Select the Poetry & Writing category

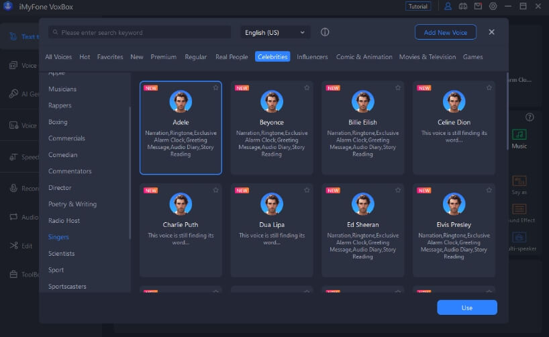point(72,204)
